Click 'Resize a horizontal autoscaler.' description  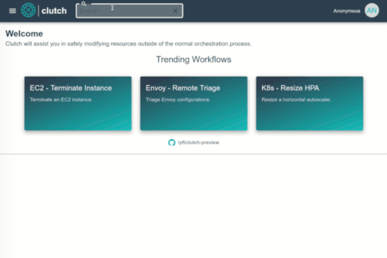[296, 100]
